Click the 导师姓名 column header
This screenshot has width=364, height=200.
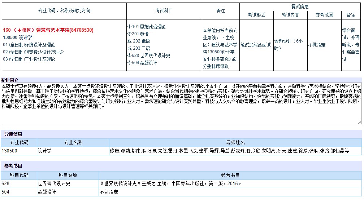(235, 143)
